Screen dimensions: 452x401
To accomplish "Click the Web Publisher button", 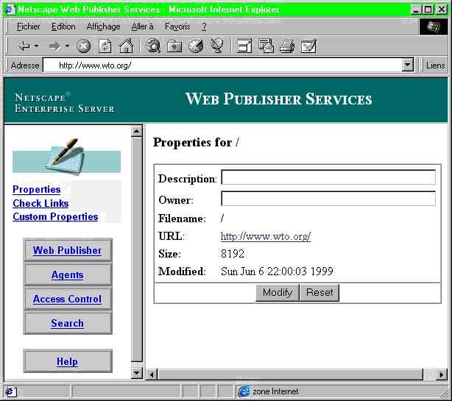I will [x=68, y=250].
